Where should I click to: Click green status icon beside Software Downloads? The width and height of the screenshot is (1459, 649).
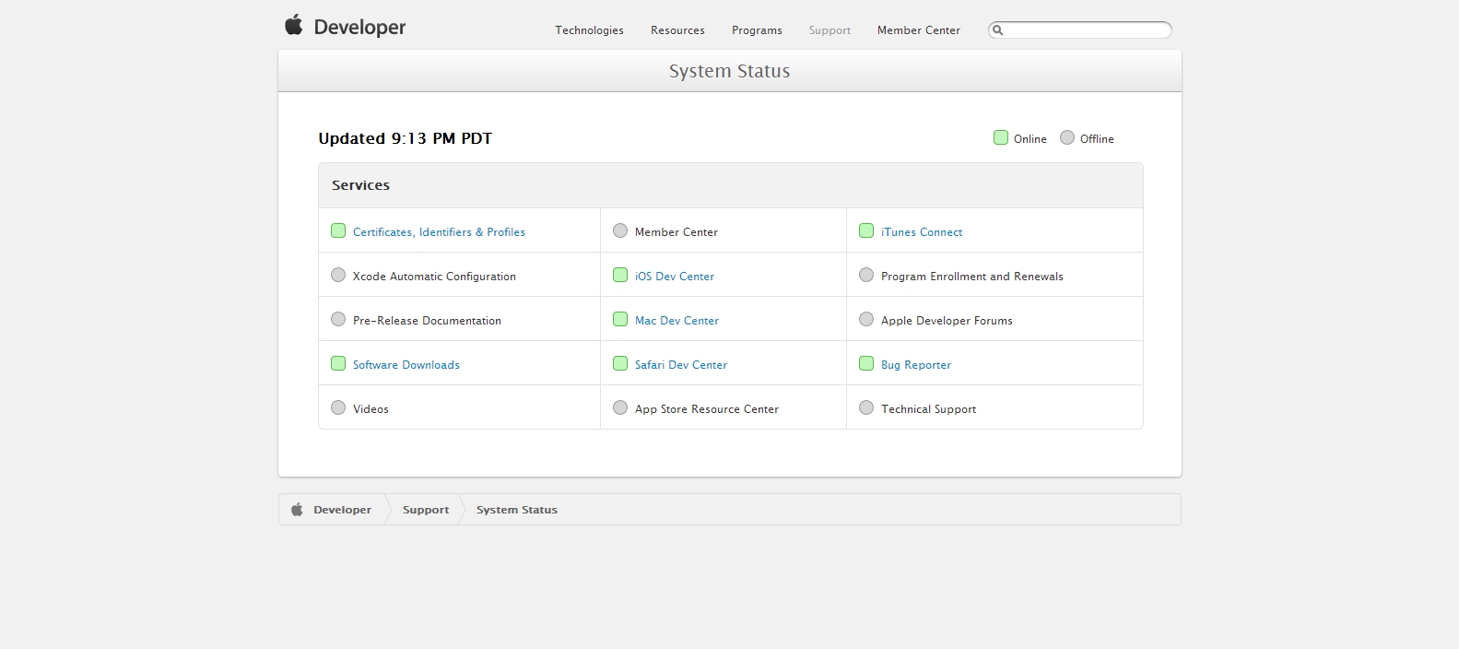338,364
